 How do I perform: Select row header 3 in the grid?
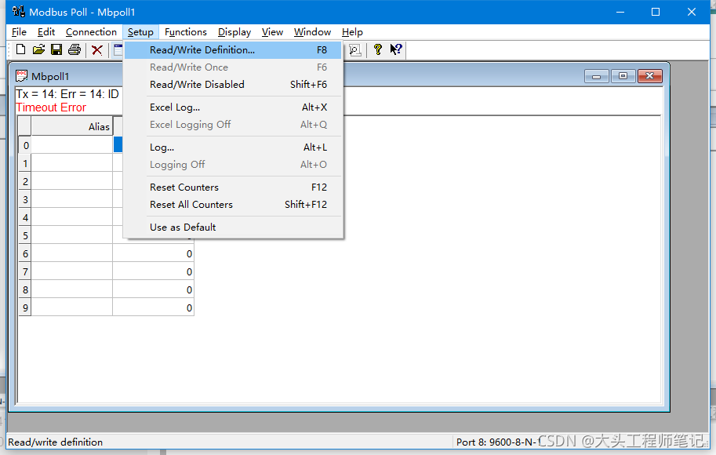point(25,199)
